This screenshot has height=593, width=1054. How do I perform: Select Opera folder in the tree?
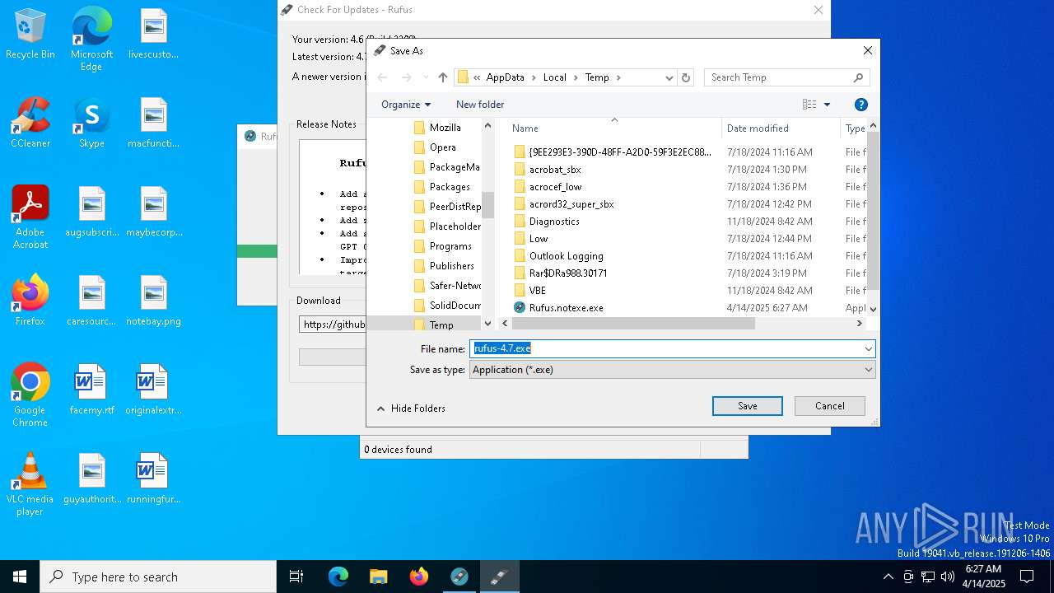(443, 147)
